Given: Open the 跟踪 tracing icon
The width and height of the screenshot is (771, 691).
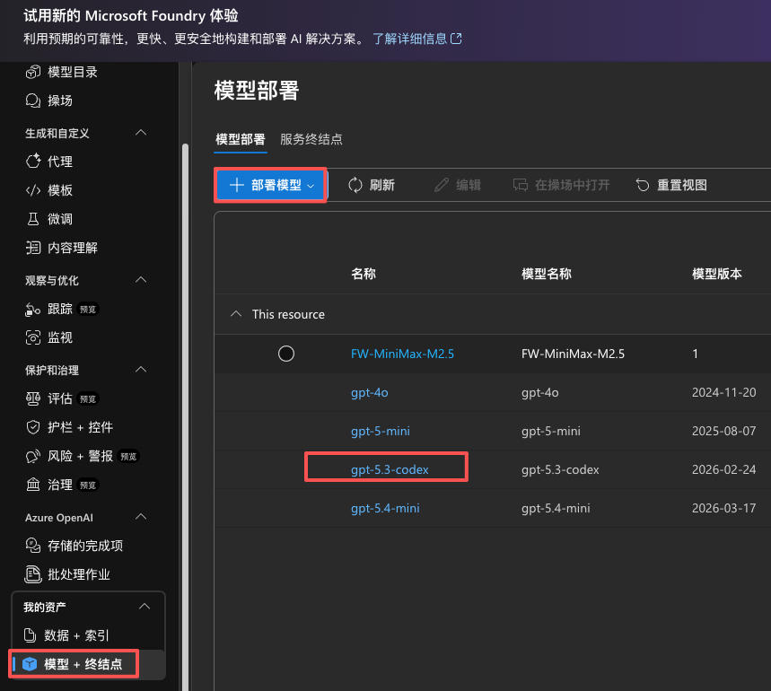Looking at the screenshot, I should [x=33, y=309].
